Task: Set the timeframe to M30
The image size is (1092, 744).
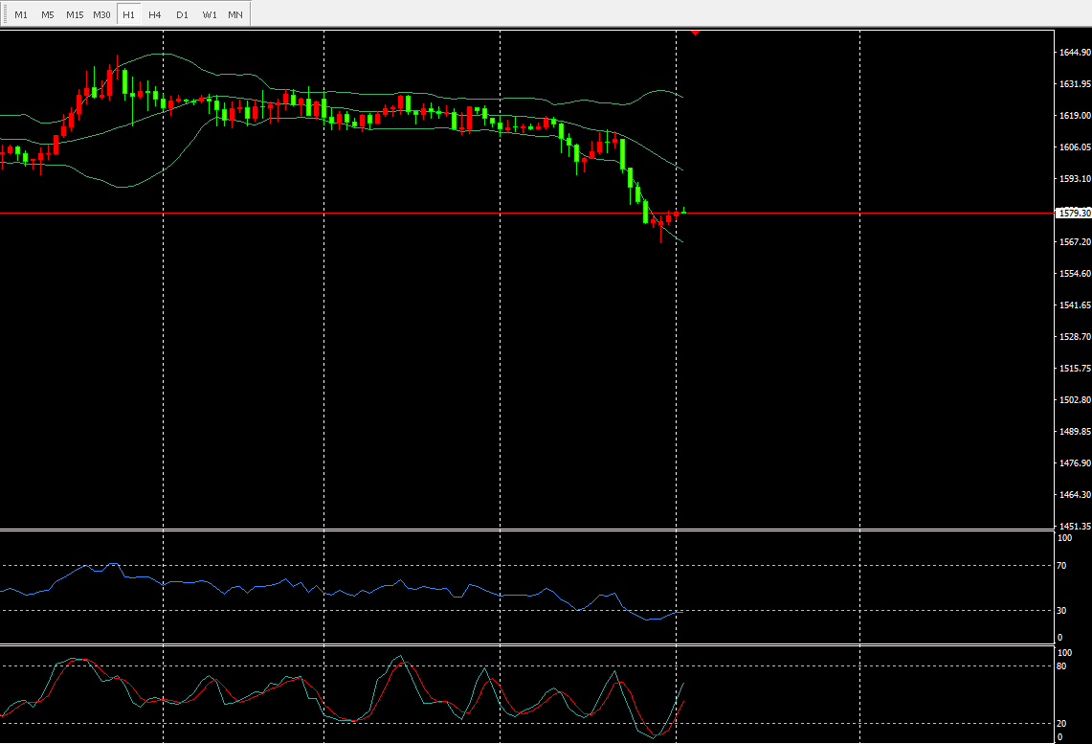Action: pos(101,14)
